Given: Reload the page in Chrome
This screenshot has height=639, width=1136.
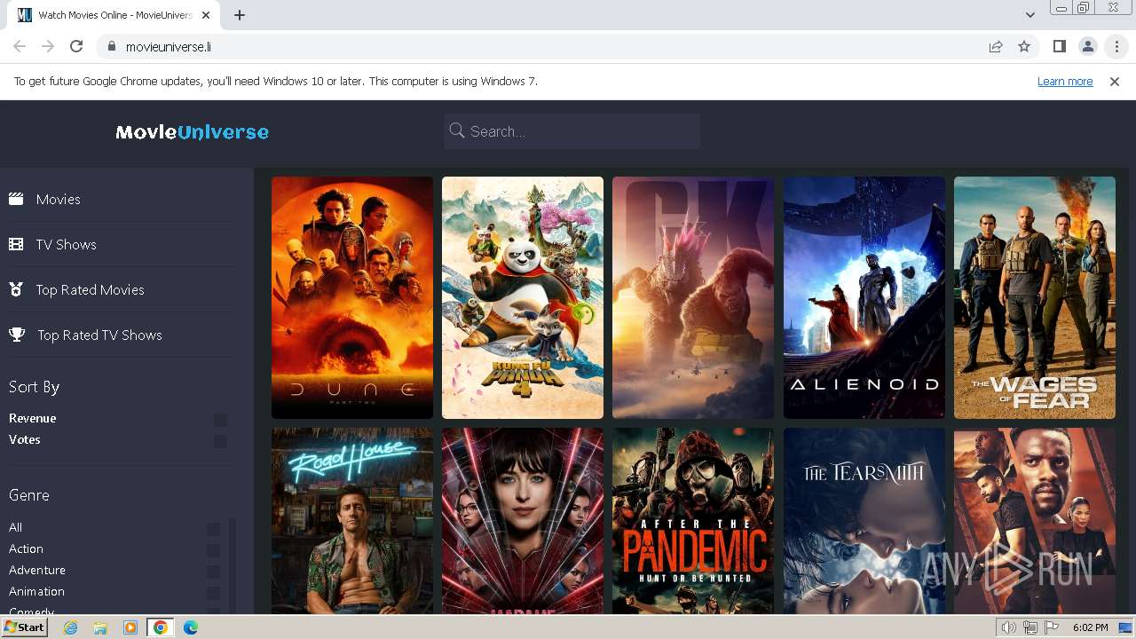Looking at the screenshot, I should pos(76,46).
